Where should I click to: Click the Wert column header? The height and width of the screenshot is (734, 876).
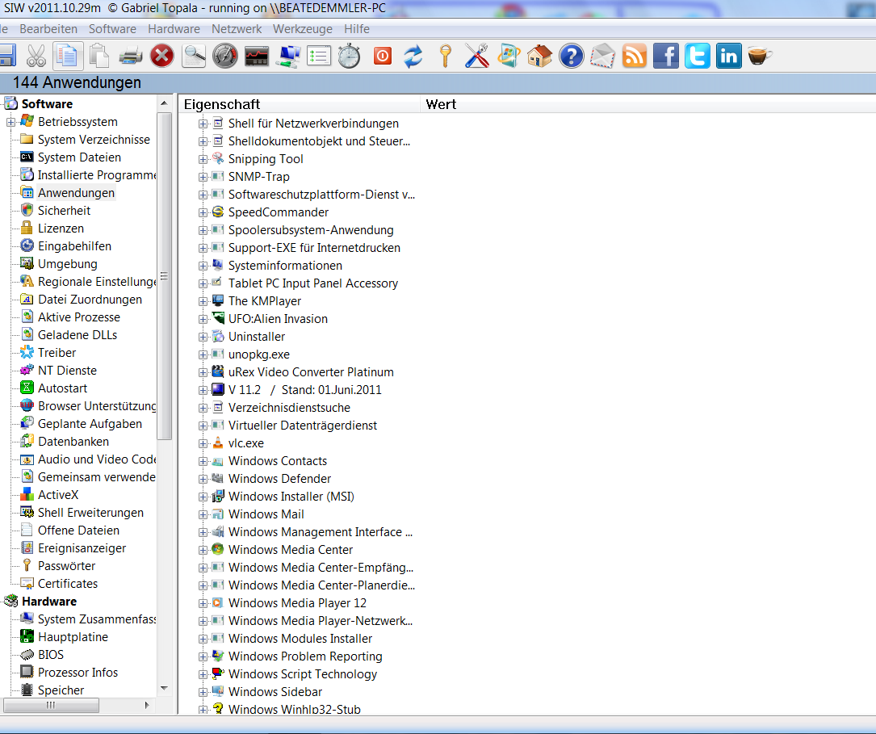point(648,104)
